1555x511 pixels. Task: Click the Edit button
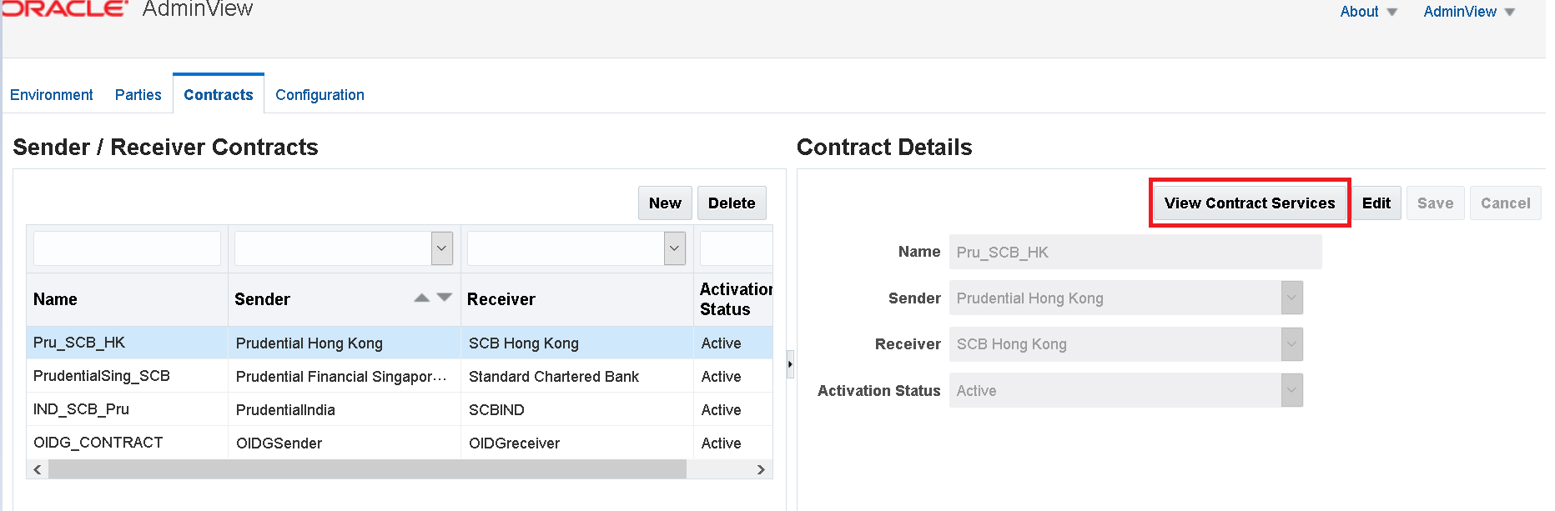click(1376, 203)
